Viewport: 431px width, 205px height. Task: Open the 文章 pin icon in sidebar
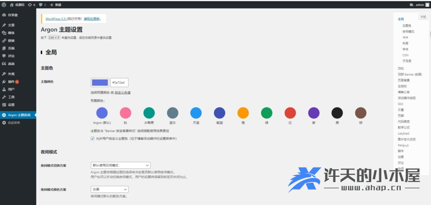click(x=4, y=25)
